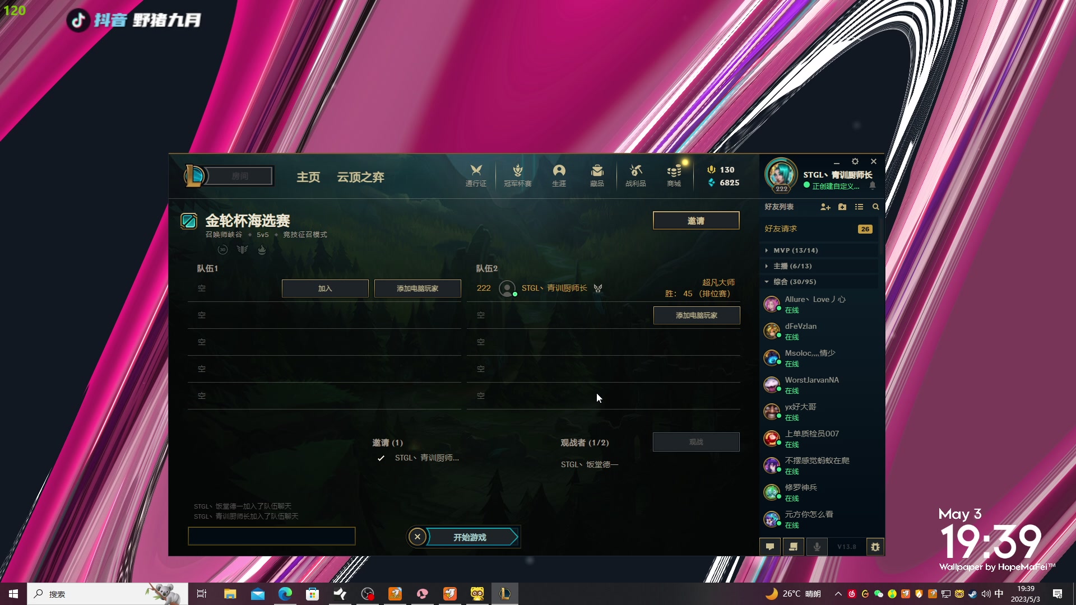This screenshot has width=1076, height=605.
Task: Open the 通行证 pass icon
Action: click(x=476, y=175)
